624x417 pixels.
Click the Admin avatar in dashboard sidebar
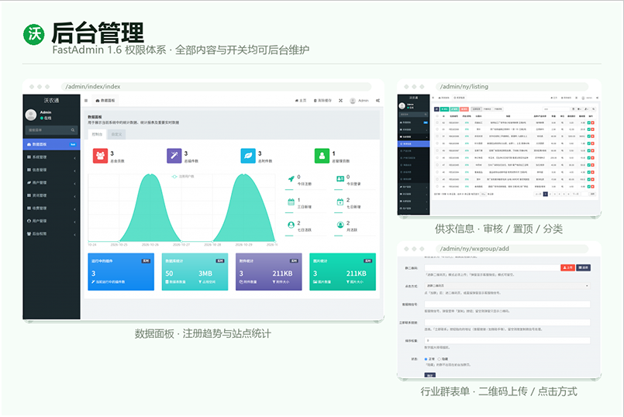31,115
